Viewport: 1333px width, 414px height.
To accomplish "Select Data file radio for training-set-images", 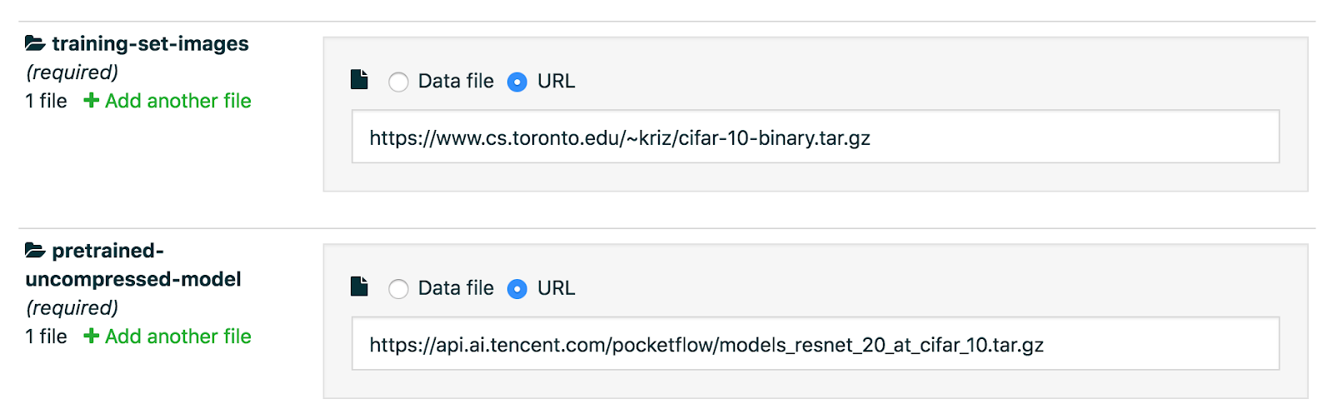I will (398, 82).
